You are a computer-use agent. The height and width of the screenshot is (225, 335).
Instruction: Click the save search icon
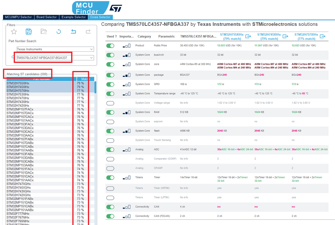29,32
